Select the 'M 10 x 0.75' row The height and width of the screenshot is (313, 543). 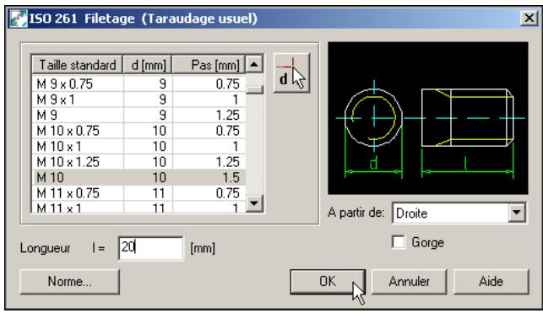(138, 131)
